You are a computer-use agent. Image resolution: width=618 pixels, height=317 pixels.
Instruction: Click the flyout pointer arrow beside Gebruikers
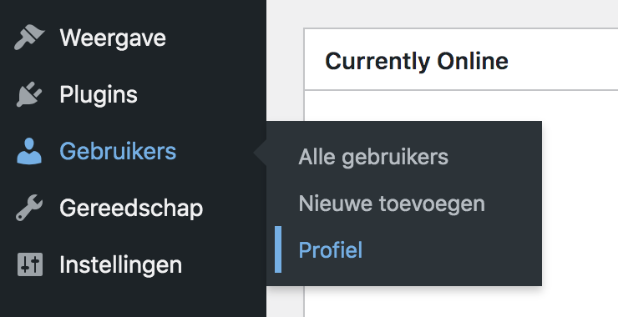(x=260, y=153)
